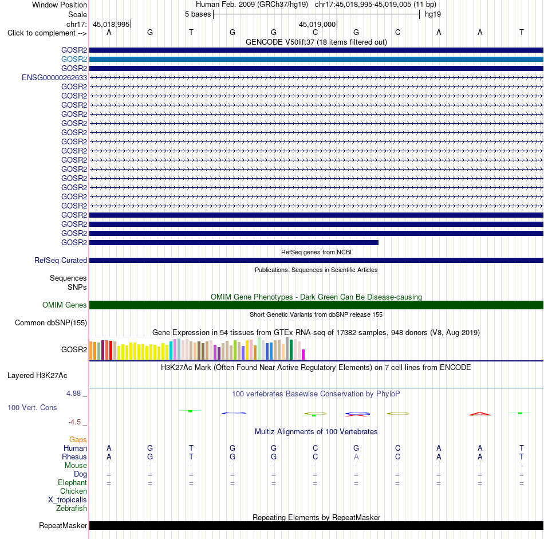Click the 'Zebrafish' alignment row label
The width and height of the screenshot is (544, 539).
72,509
